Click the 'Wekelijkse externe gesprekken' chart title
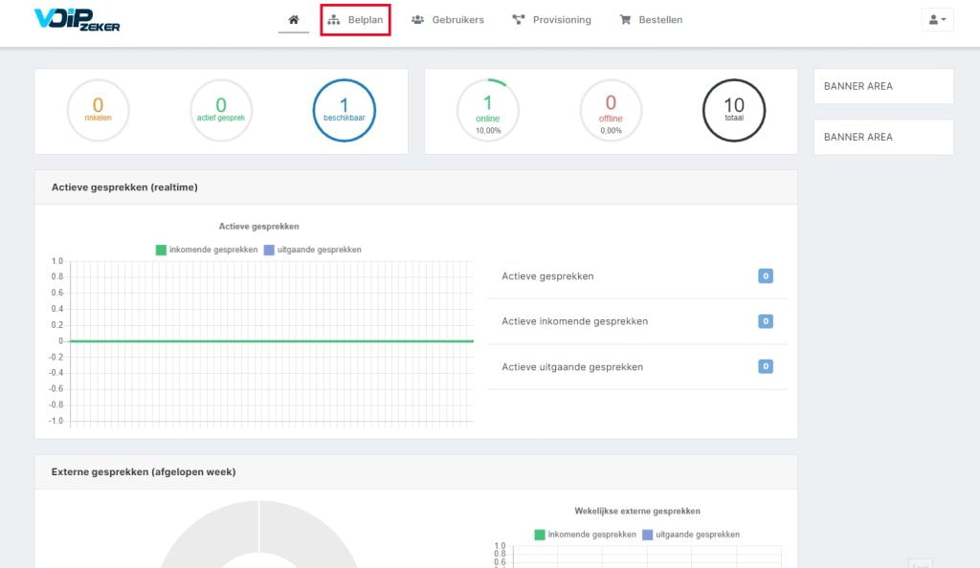 [637, 512]
